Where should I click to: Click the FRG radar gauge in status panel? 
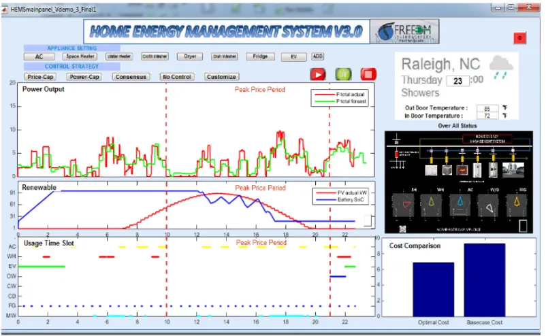tap(517, 205)
